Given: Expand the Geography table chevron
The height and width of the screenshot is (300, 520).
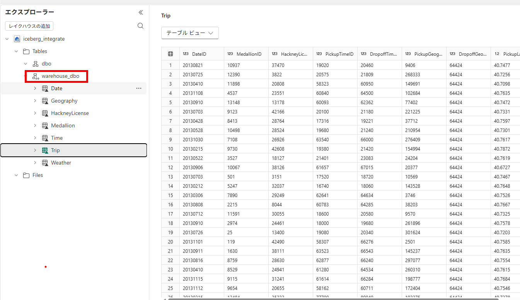Looking at the screenshot, I should point(35,101).
